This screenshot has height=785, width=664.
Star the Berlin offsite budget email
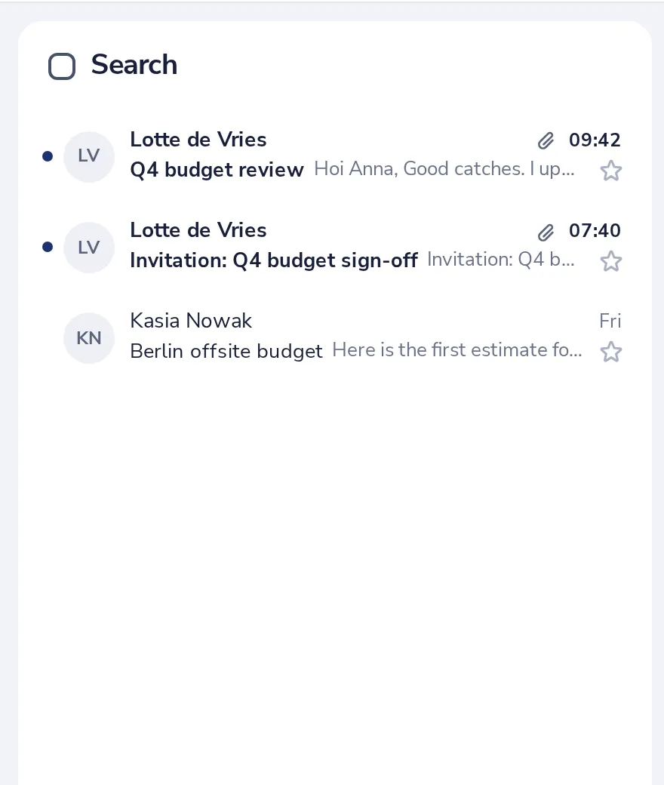click(610, 352)
